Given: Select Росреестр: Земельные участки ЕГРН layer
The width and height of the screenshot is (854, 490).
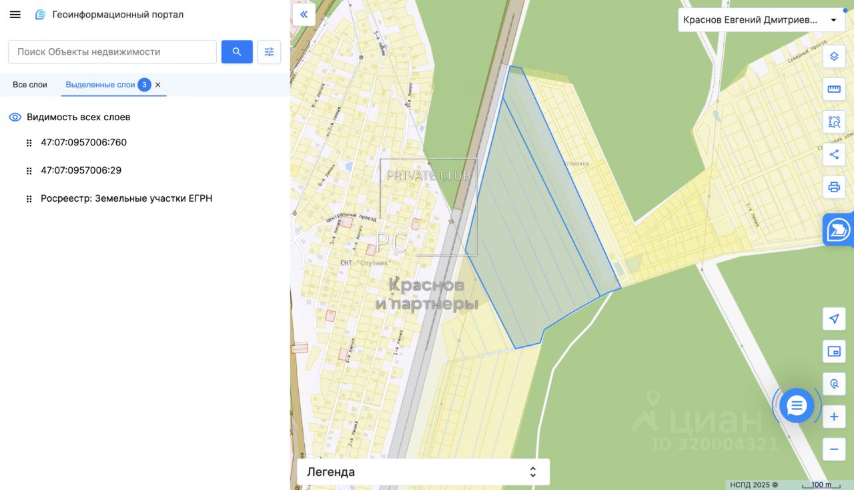Looking at the screenshot, I should [126, 199].
